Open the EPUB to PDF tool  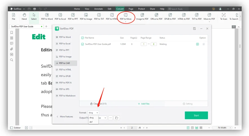(x=170, y=17)
